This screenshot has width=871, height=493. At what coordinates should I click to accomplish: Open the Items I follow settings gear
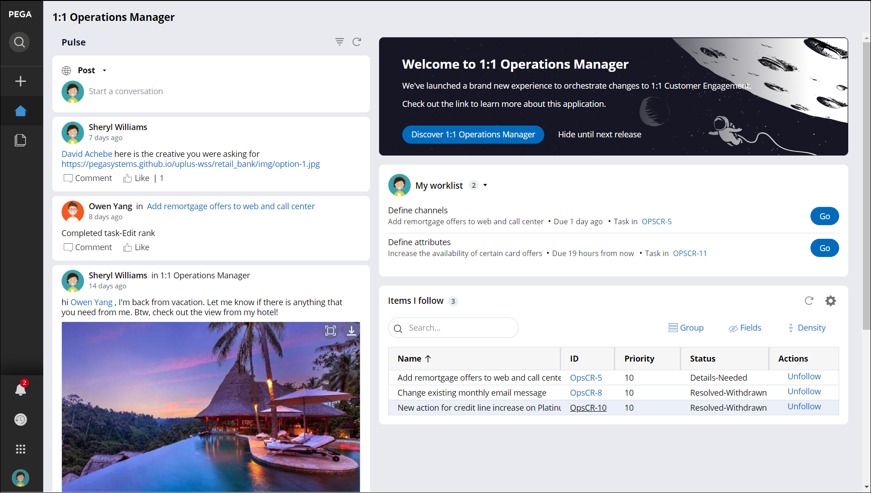click(x=830, y=301)
